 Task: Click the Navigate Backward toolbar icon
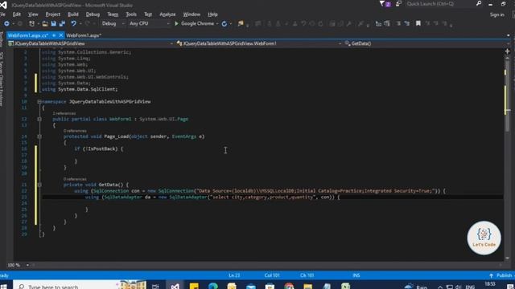coord(6,23)
